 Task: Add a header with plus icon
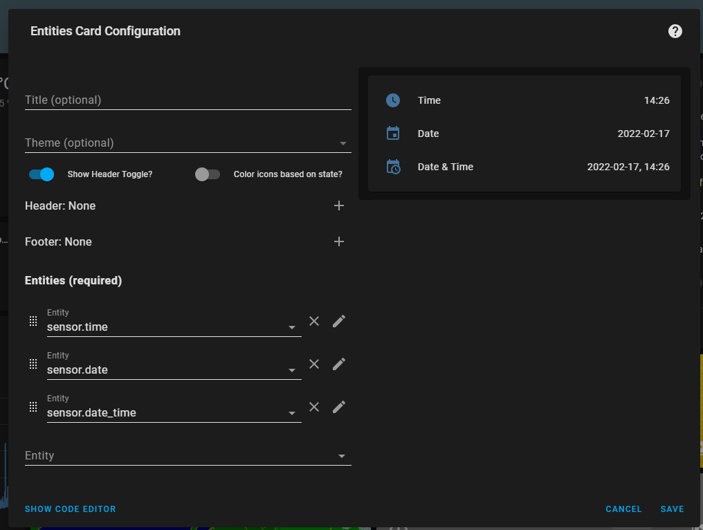point(339,205)
